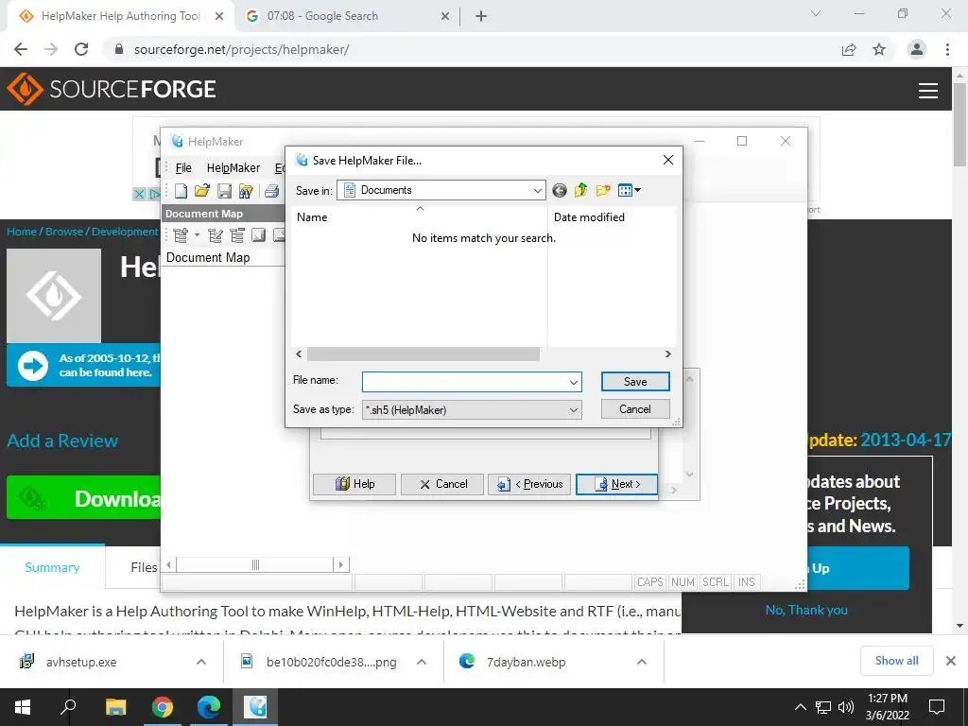The width and height of the screenshot is (968, 726).
Task: Open Summary tab on SourceForge page
Action: [x=52, y=567]
